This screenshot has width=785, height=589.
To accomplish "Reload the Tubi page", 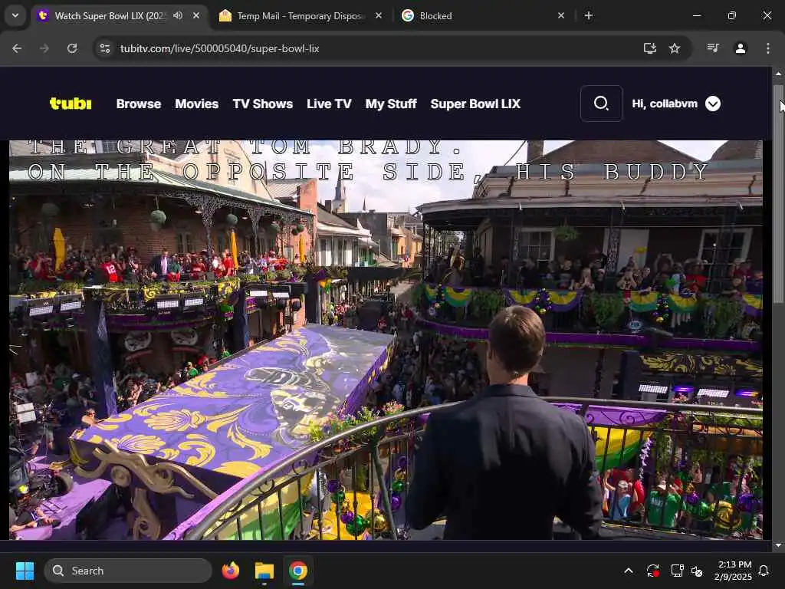I will tap(72, 48).
